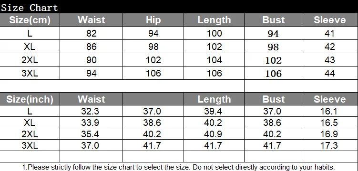The width and height of the screenshot is (358, 171).
Task: Click the Size Chart title
Action: pos(30,8)
